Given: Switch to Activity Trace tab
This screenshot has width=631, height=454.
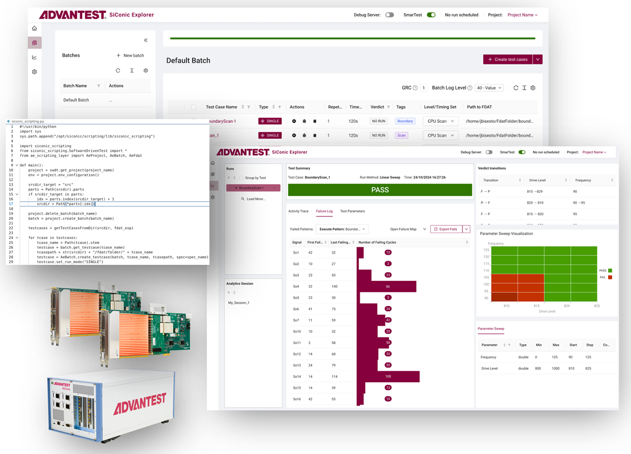Looking at the screenshot, I should [x=298, y=211].
